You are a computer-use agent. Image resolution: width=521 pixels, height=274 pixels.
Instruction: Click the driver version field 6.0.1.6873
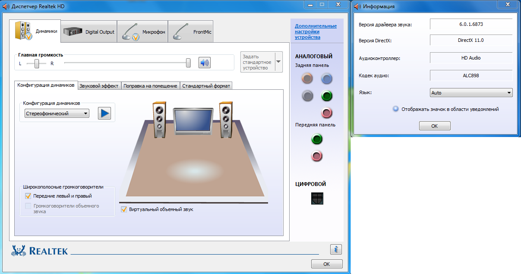[471, 24]
